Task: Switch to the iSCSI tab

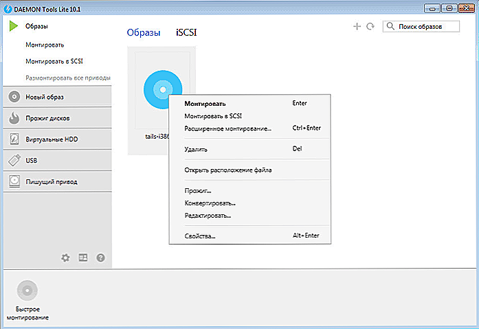Action: [x=186, y=32]
